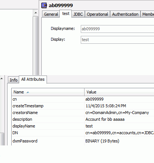
Task: Select the creatorsName attribute row
Action: coord(83,113)
